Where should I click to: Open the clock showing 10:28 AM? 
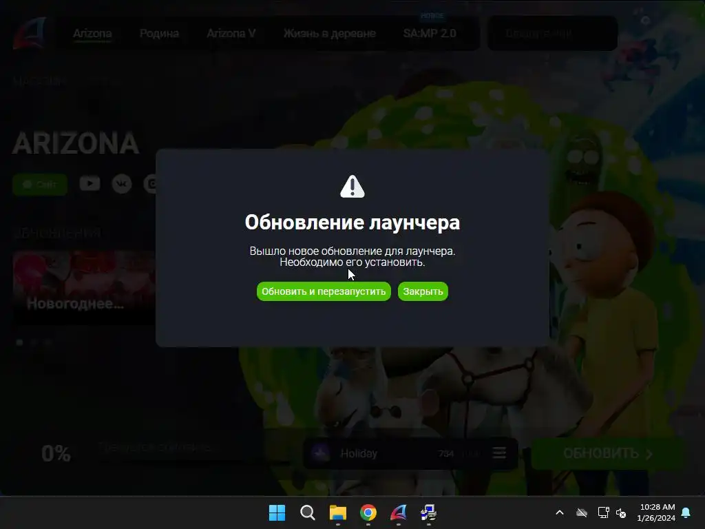[x=656, y=512]
